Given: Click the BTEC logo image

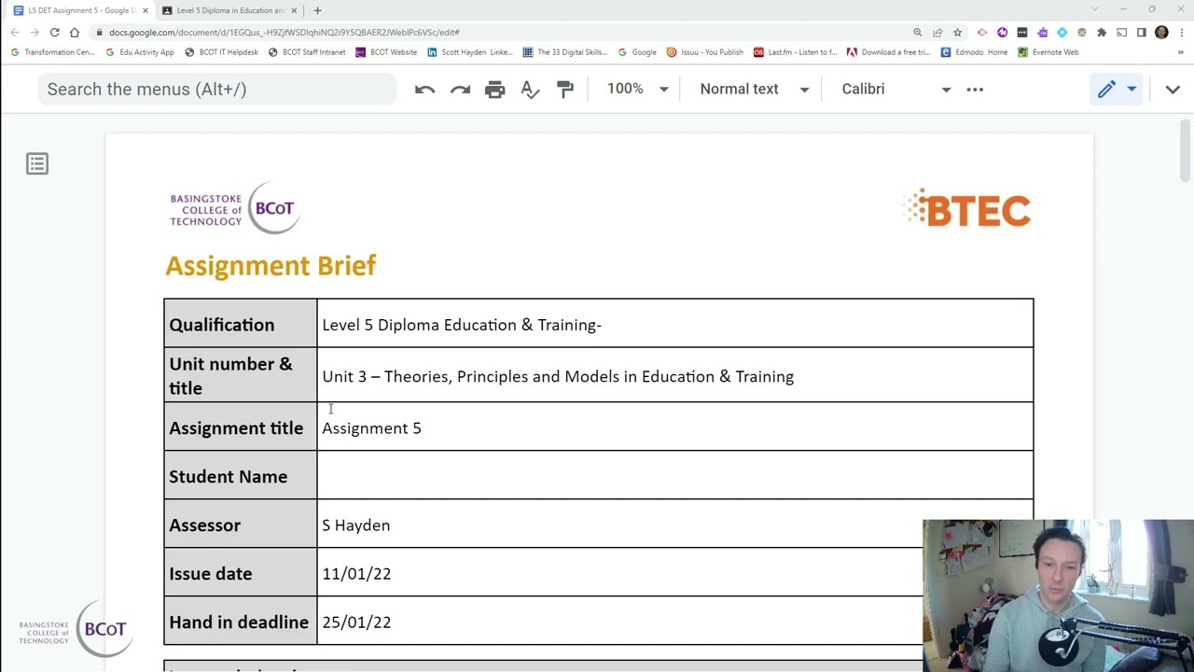Looking at the screenshot, I should coord(966,208).
